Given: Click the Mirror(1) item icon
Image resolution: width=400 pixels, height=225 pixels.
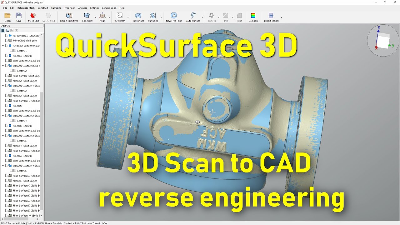Looking at the screenshot, I should tap(10, 41).
